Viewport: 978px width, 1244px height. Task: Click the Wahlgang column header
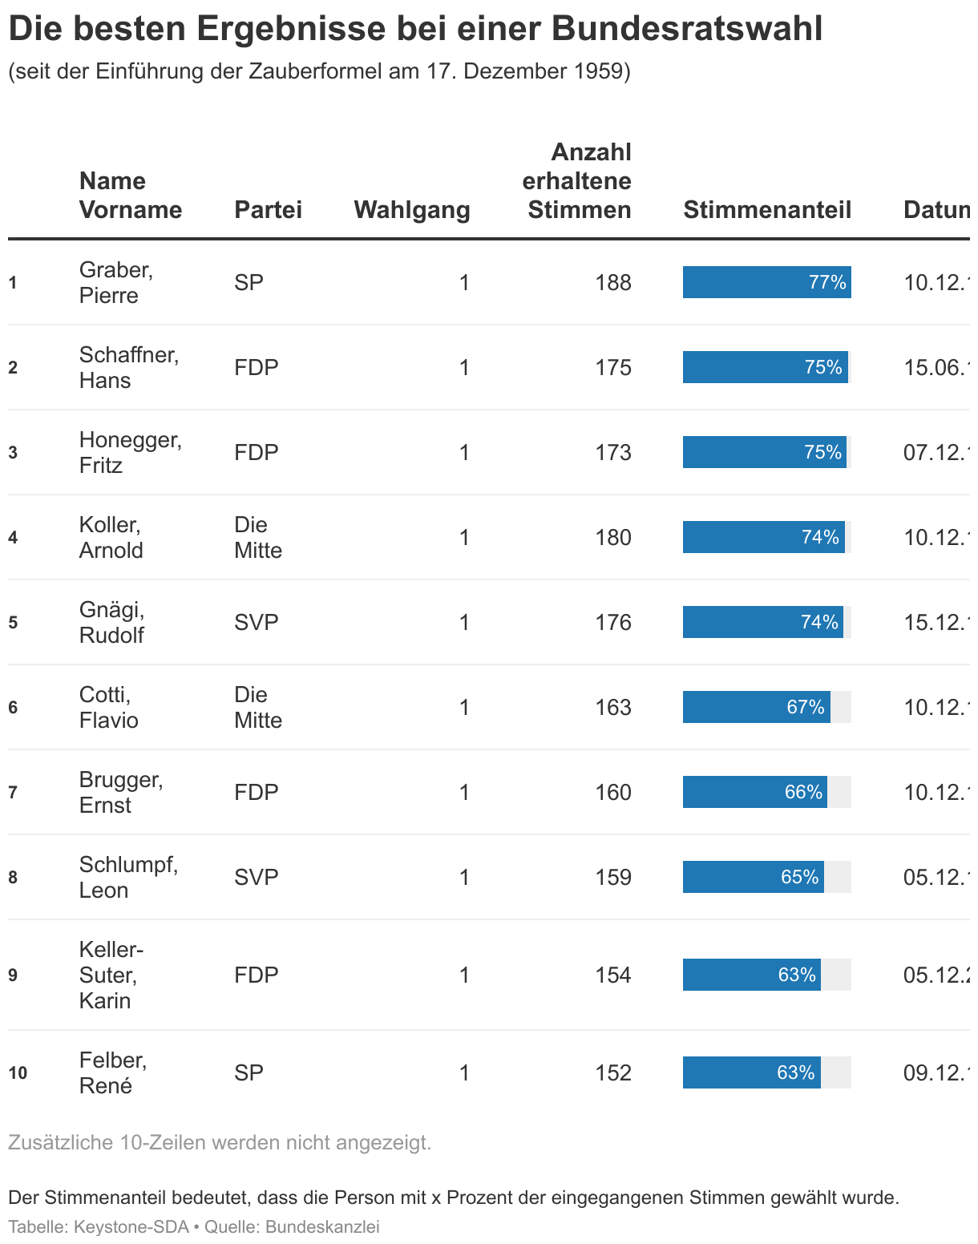point(411,209)
